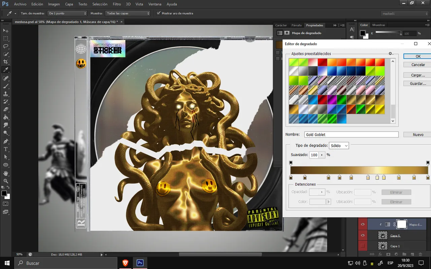This screenshot has height=269, width=431.
Task: Show the hidden Capa 1 layer
Action: click(363, 246)
